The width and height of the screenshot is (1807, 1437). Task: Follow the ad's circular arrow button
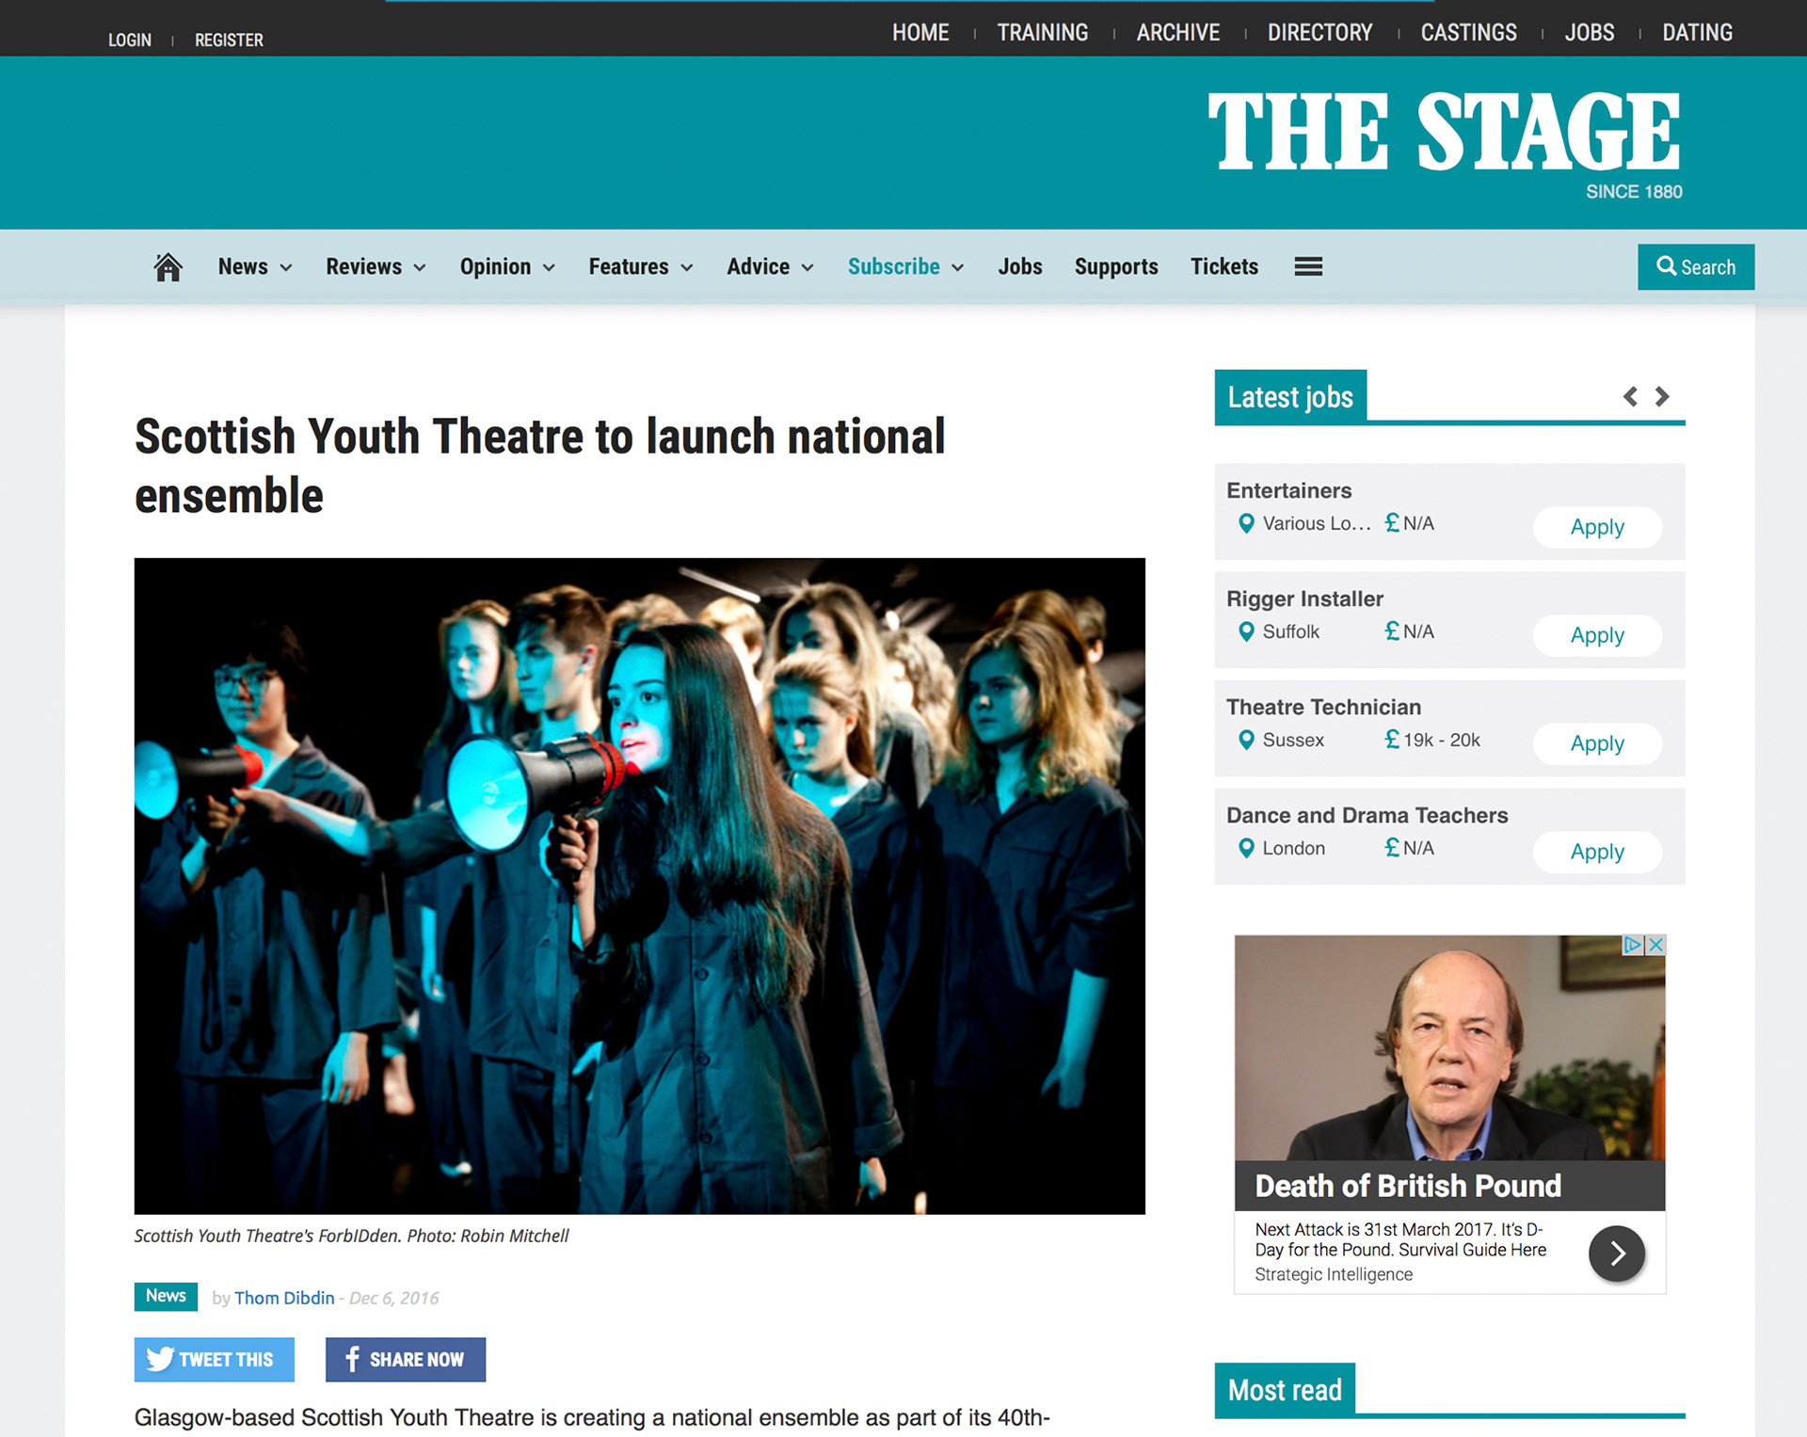click(1616, 1253)
